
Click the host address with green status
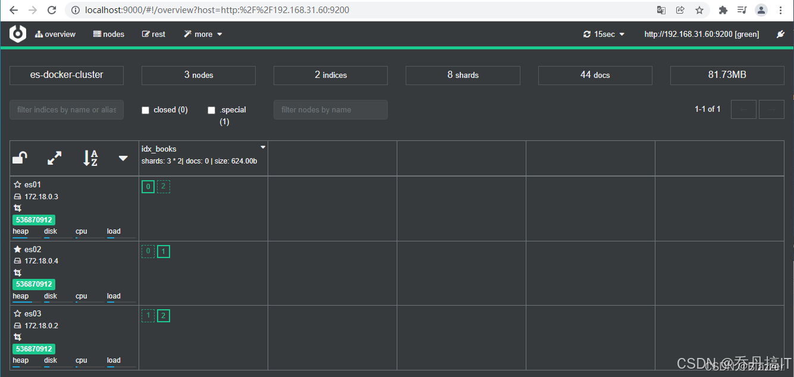(x=702, y=34)
